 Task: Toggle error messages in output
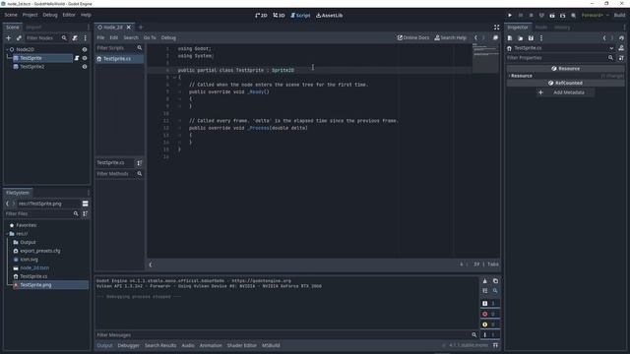pyautogui.click(x=489, y=314)
